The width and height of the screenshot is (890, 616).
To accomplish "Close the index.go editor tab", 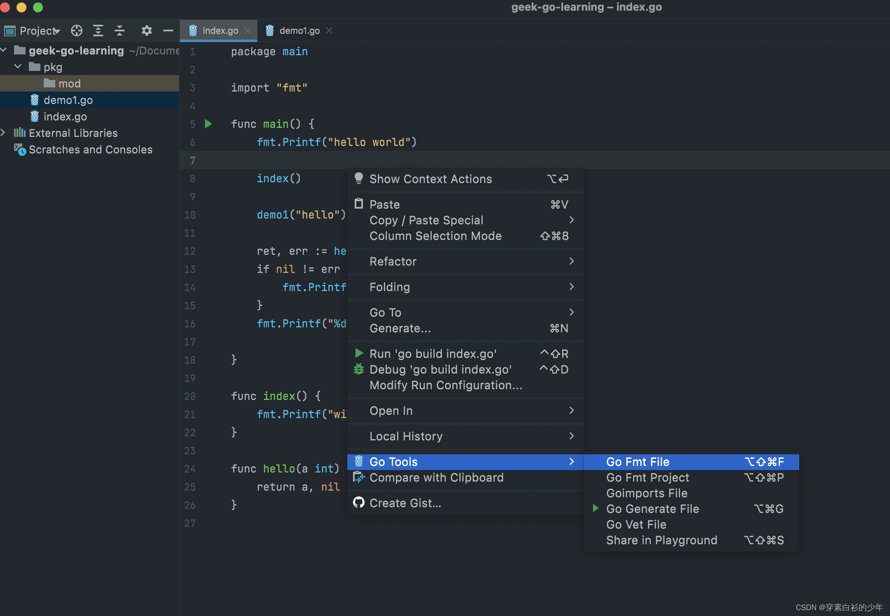I will (247, 31).
